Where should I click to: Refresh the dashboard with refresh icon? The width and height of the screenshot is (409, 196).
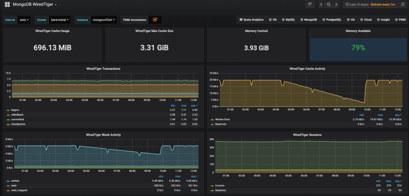(x=403, y=5)
